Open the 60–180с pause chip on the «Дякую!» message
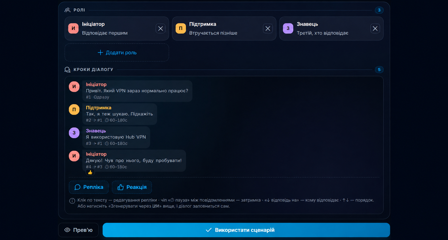This screenshot has width=448, height=240. (x=116, y=167)
